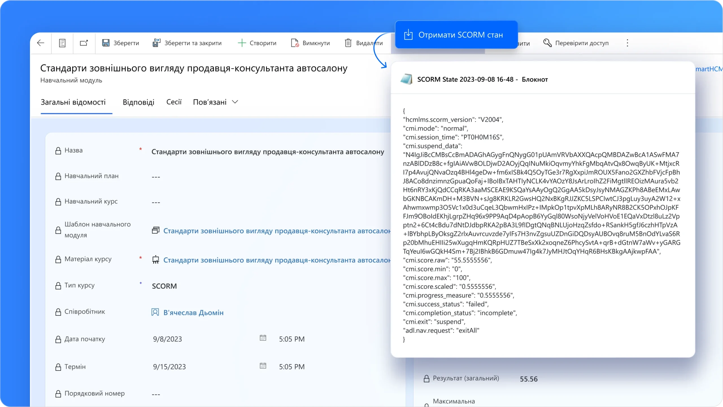The width and height of the screenshot is (723, 407).
Task: Open the record set form icon
Action: (x=62, y=43)
